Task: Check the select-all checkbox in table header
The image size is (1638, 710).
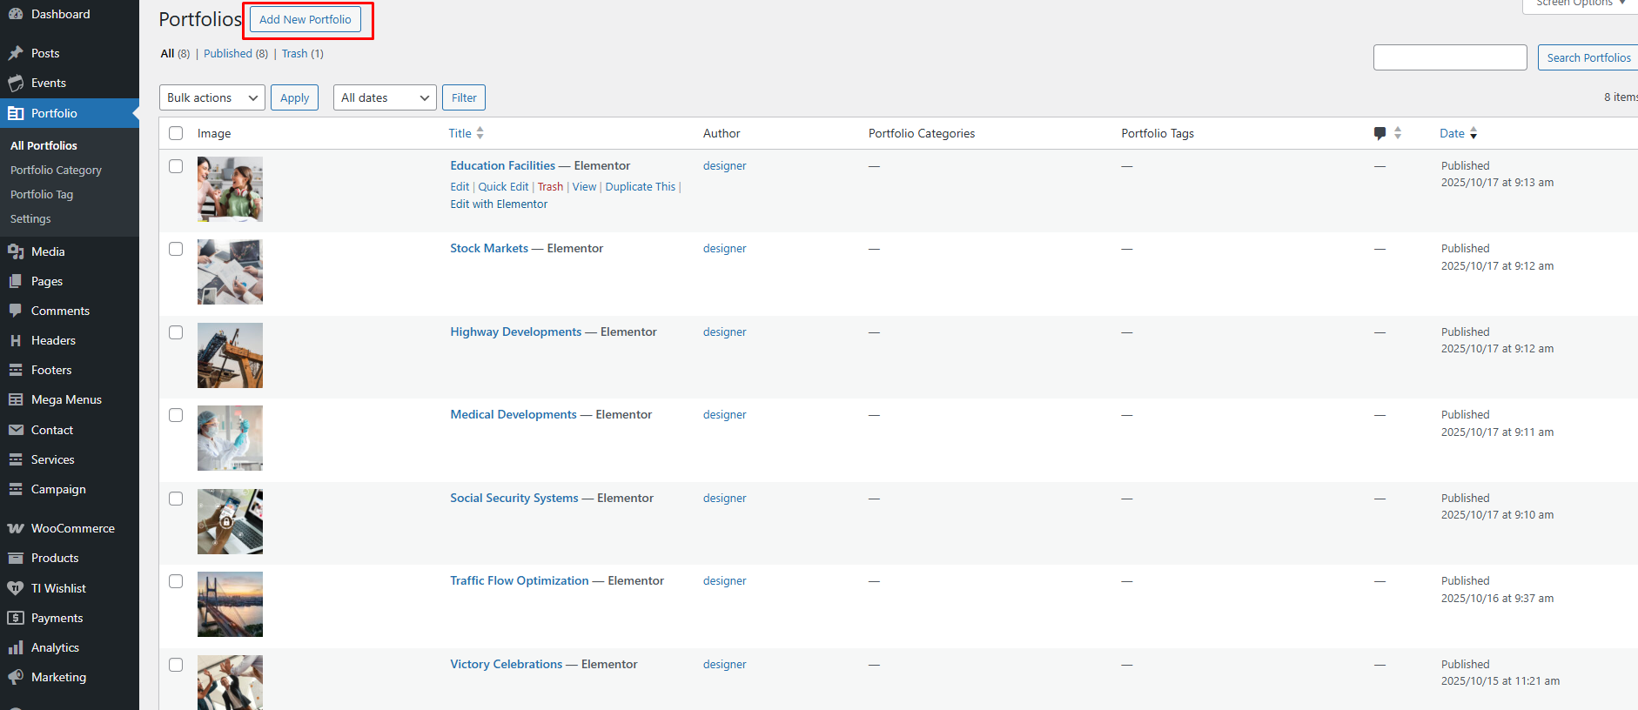Action: [176, 133]
